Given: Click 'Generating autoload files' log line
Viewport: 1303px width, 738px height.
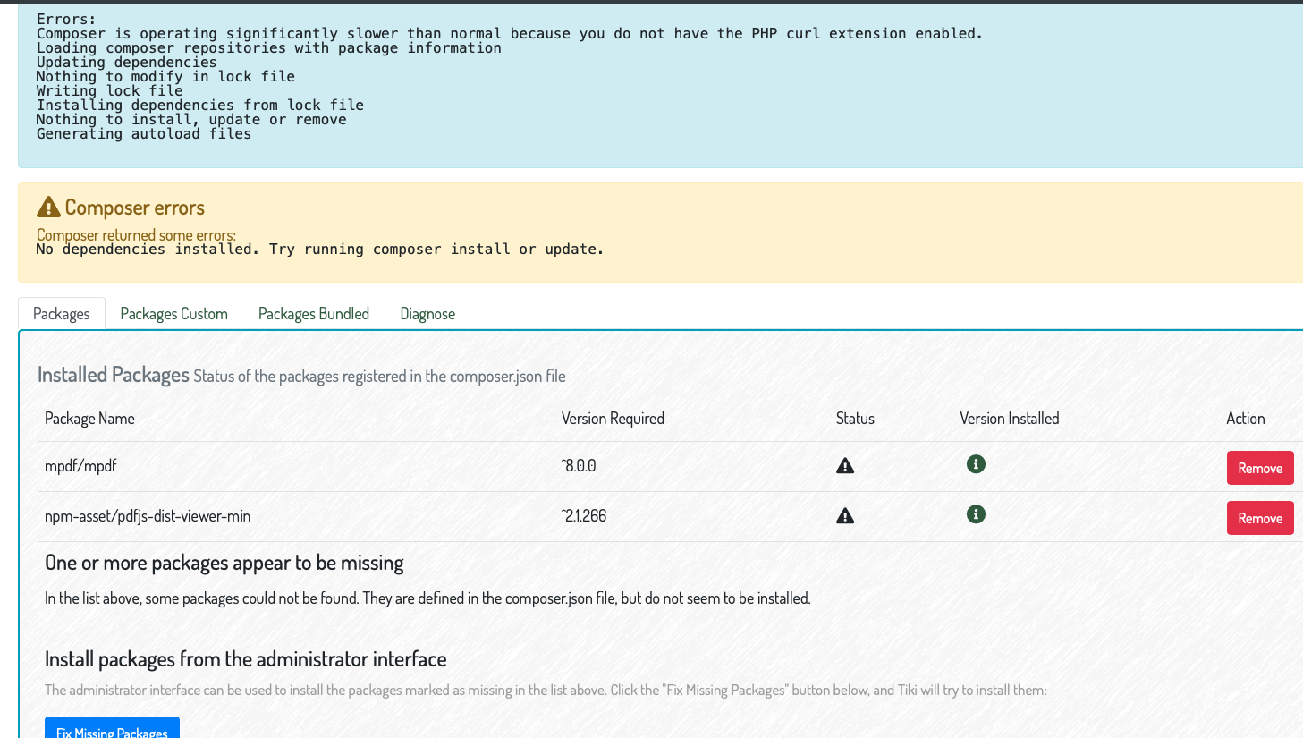Looking at the screenshot, I should [x=144, y=134].
